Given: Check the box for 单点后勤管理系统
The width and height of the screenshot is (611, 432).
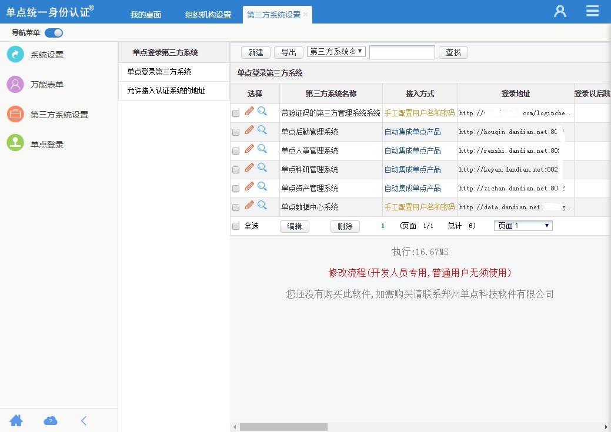Looking at the screenshot, I should [x=236, y=132].
